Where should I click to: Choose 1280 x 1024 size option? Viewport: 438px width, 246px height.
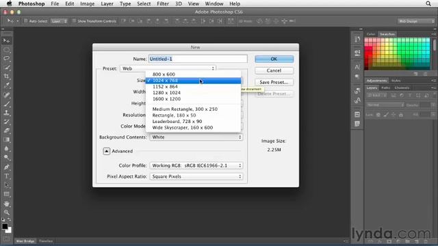(x=193, y=93)
